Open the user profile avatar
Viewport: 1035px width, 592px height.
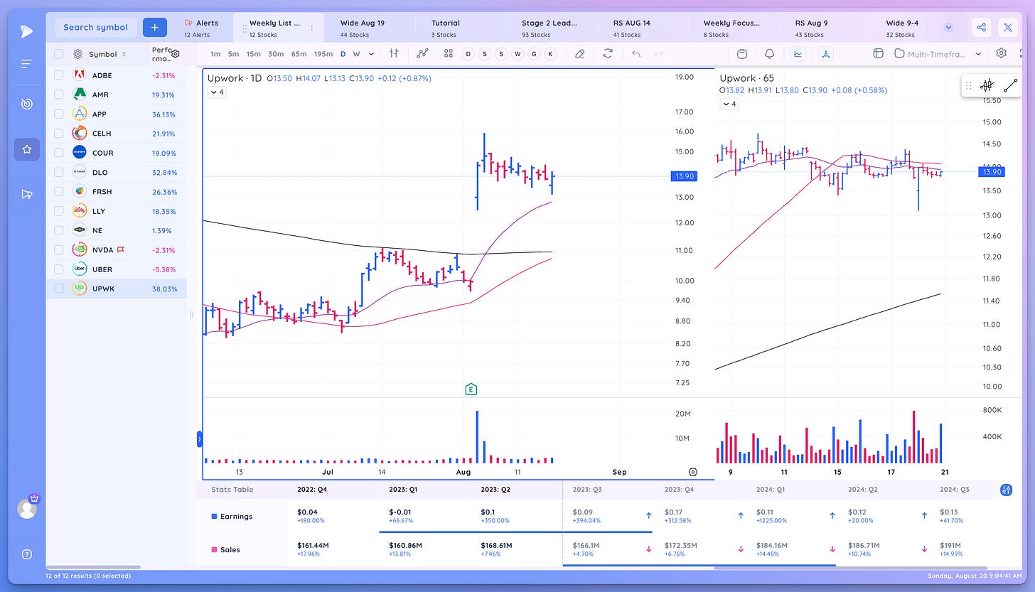pyautogui.click(x=27, y=509)
